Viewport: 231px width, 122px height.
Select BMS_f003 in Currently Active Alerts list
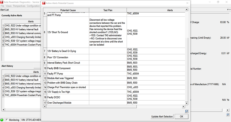point(23,29)
